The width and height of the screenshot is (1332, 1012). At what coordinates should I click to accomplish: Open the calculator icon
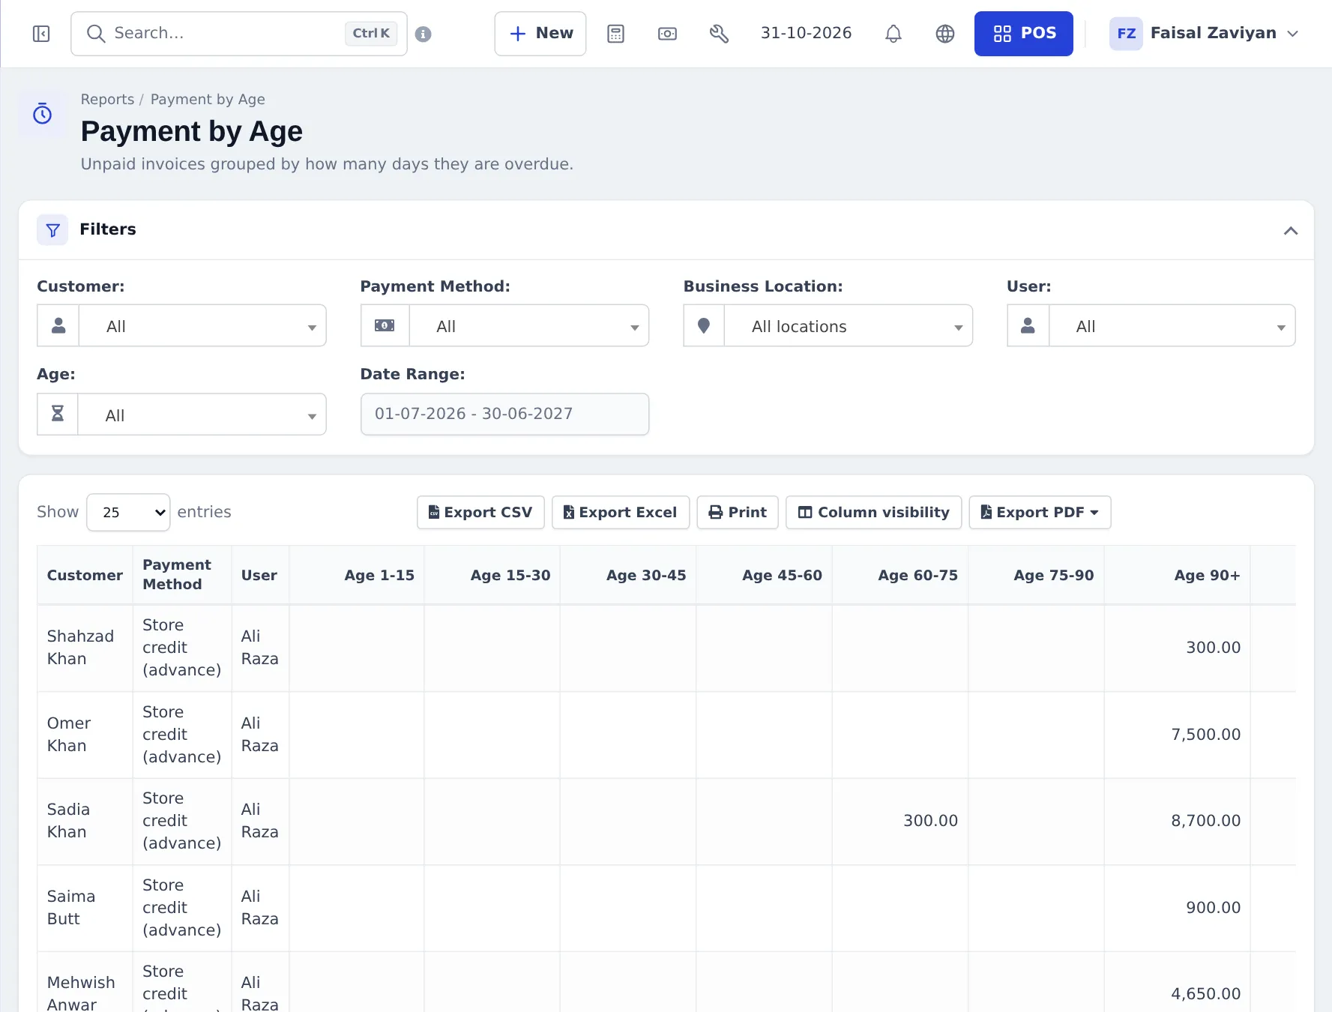615,34
